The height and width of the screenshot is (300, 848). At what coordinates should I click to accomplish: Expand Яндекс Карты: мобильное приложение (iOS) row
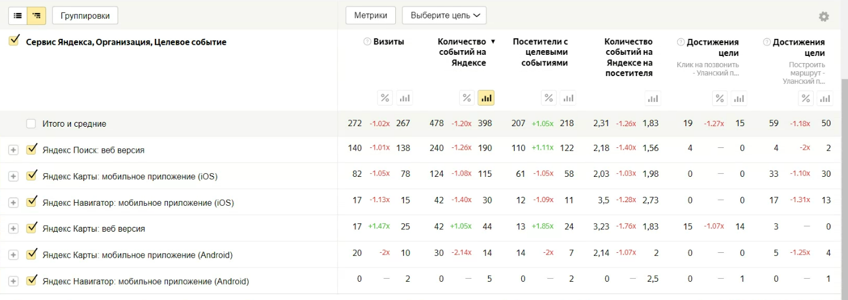point(13,176)
